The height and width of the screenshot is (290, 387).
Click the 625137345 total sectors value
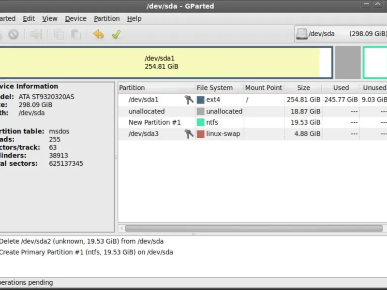click(66, 163)
